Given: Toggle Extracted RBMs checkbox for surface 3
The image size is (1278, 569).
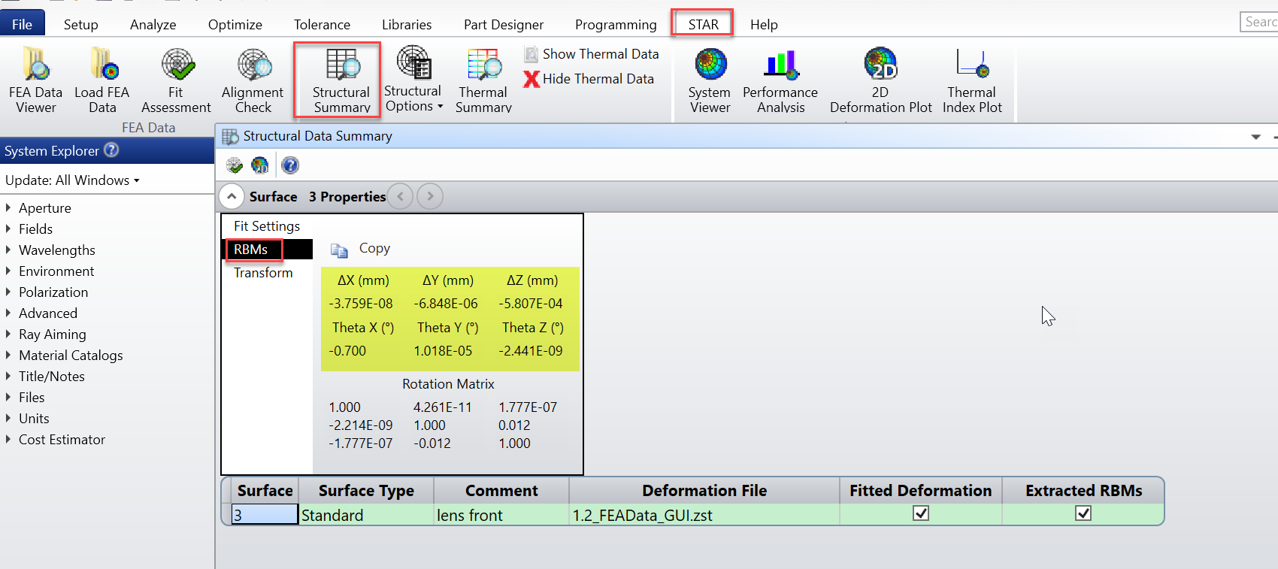Looking at the screenshot, I should pos(1083,513).
